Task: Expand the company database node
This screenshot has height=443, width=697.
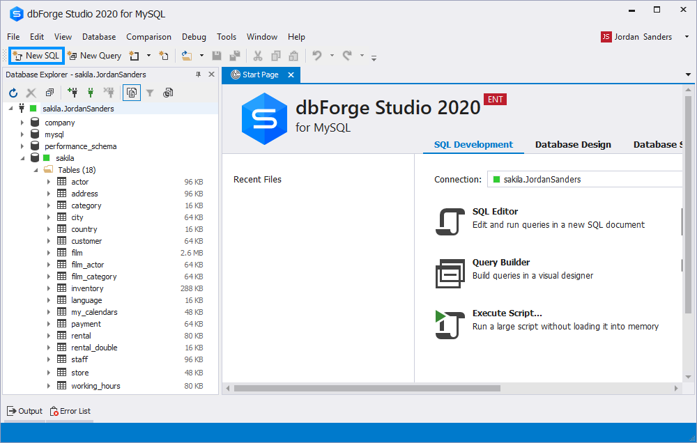Action: click(x=22, y=122)
